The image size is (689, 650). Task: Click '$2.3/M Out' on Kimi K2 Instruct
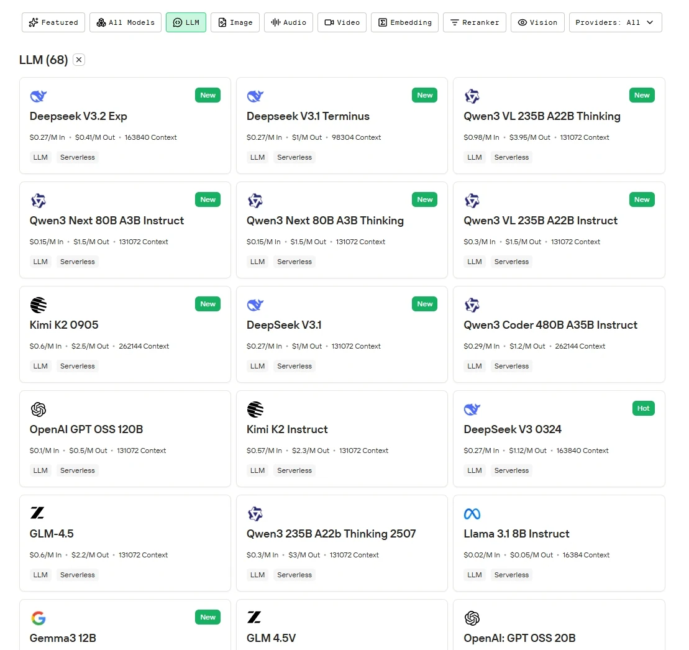[x=311, y=451]
